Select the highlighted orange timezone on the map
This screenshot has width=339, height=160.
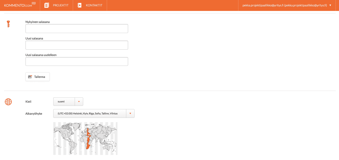(88, 139)
